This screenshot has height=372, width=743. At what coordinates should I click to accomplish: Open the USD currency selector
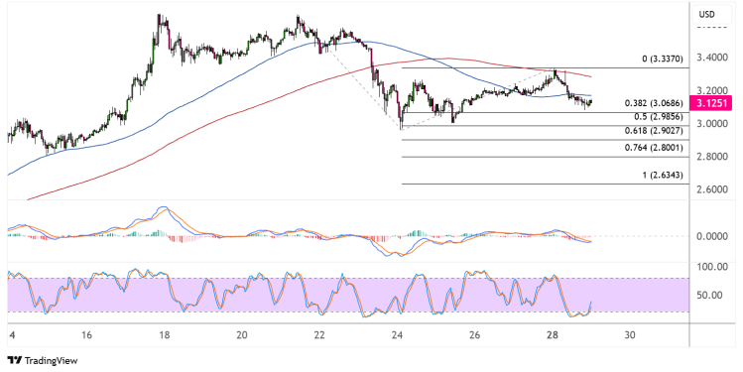coord(706,15)
